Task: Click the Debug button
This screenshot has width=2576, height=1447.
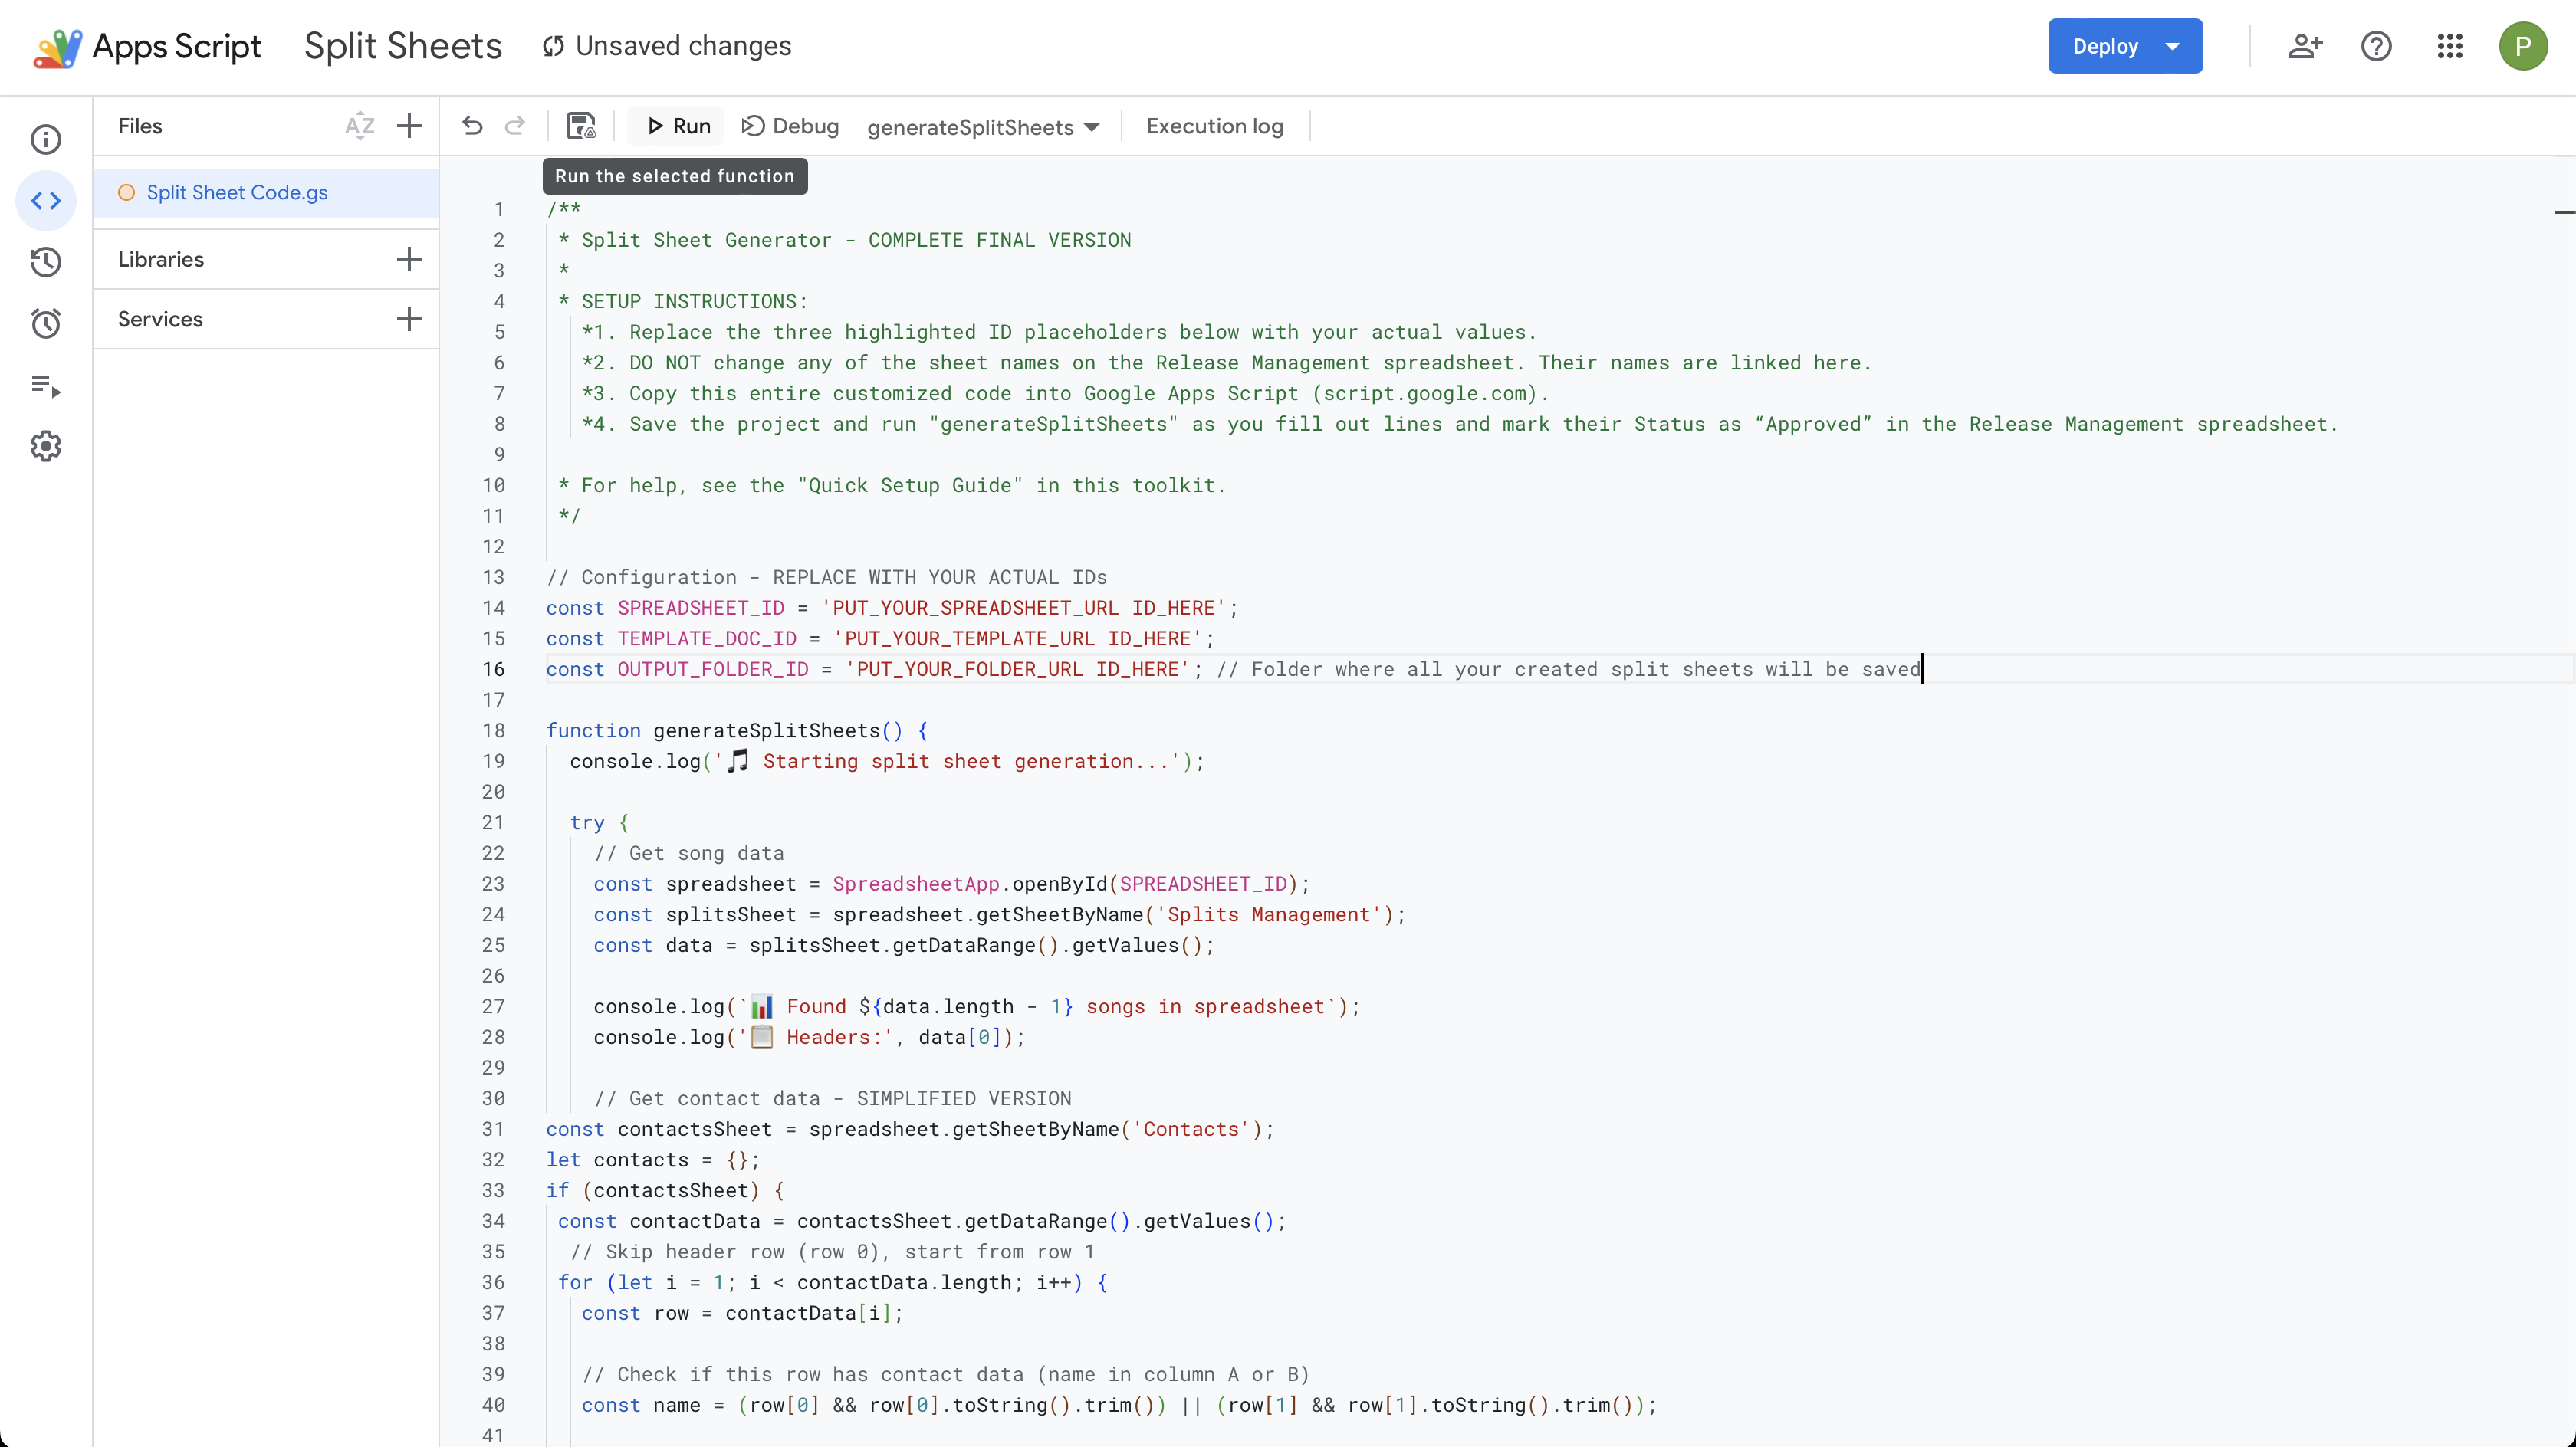Action: 790,126
